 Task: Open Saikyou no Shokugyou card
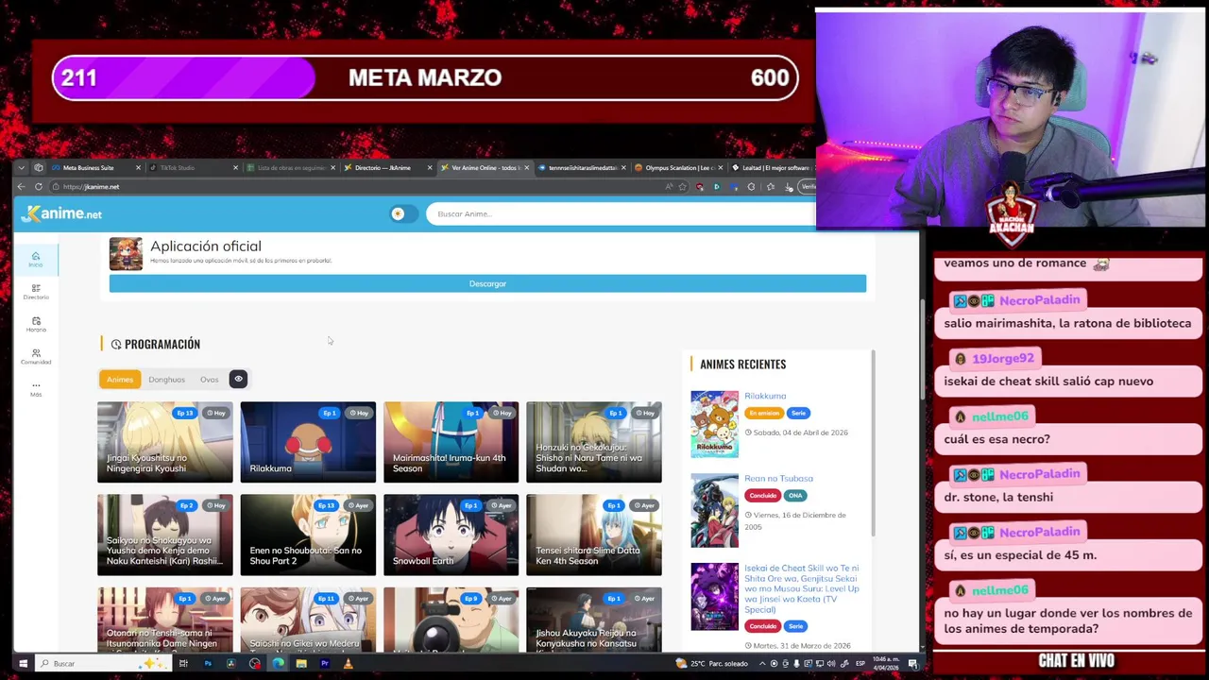point(164,535)
